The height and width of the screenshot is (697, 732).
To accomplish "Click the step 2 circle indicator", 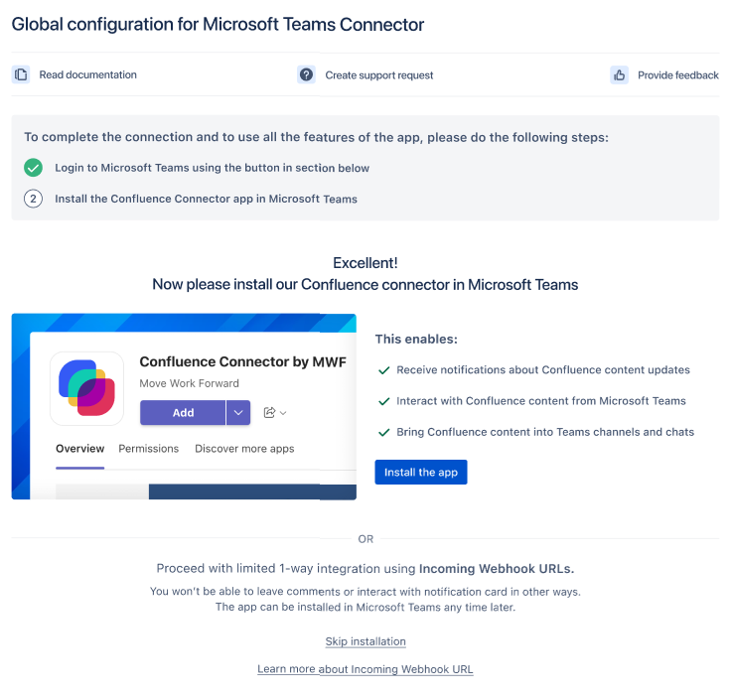I will [34, 199].
